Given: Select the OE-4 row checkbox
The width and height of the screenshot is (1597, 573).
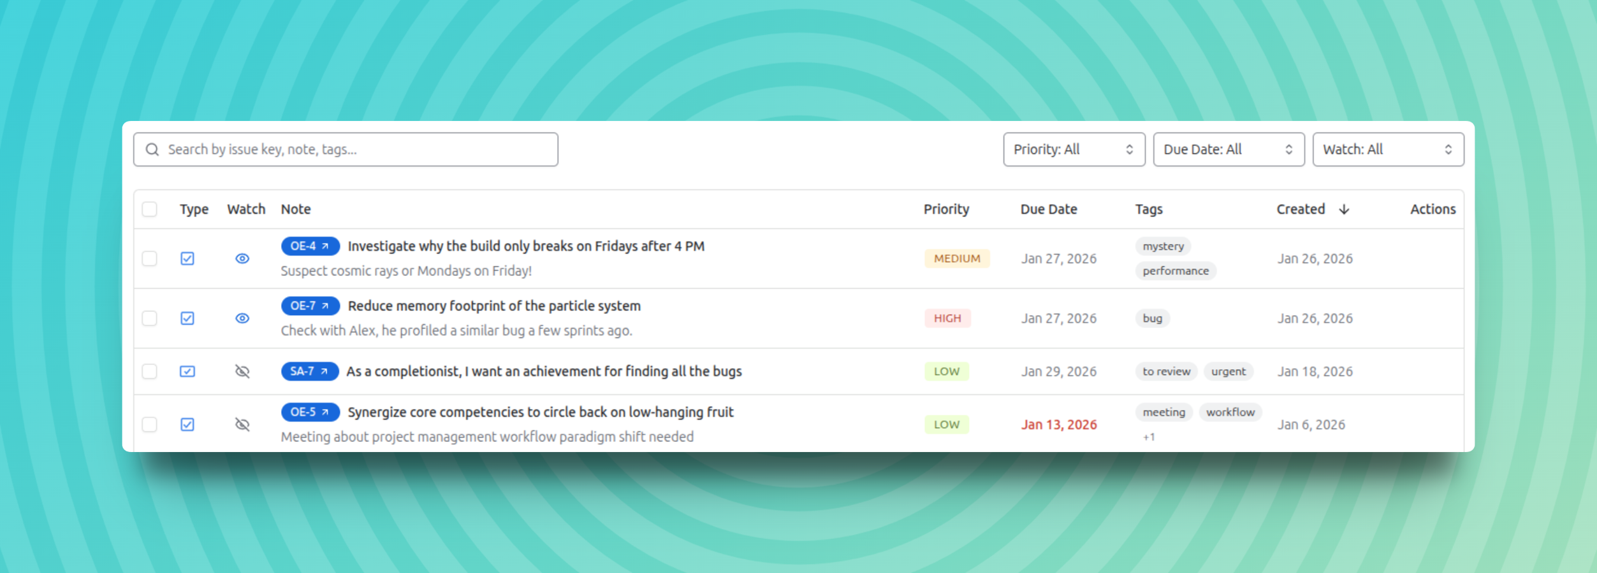Looking at the screenshot, I should (x=150, y=258).
